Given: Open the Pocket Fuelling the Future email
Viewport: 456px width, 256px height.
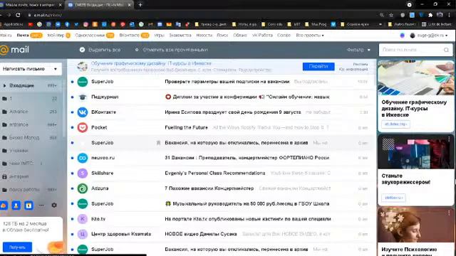Looking at the screenshot, I should pos(222,127).
